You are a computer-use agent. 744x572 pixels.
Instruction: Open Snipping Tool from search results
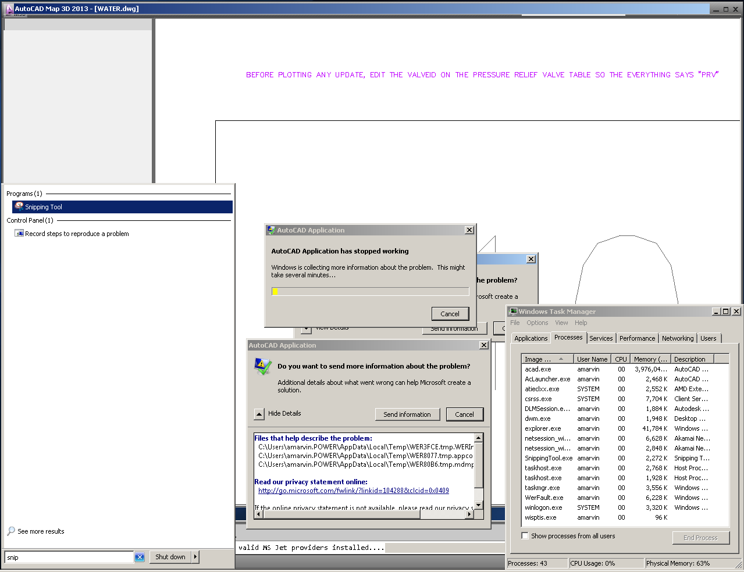[x=122, y=207]
